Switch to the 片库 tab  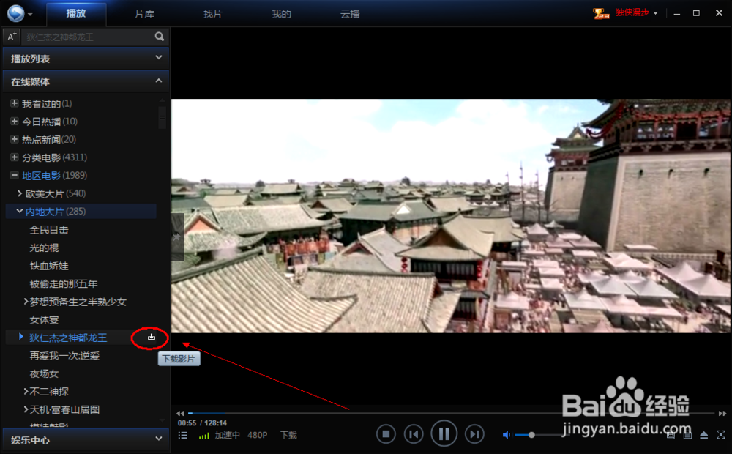pyautogui.click(x=145, y=14)
